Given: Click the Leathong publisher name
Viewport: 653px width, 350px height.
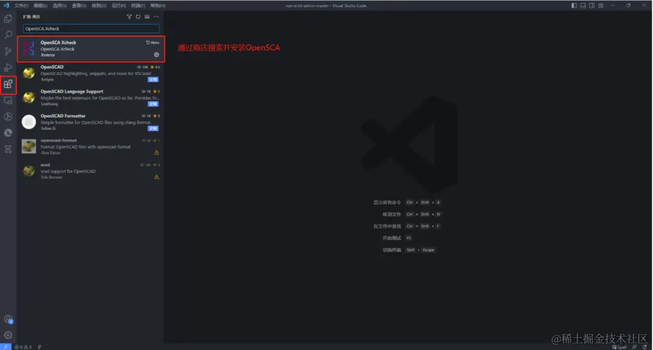Looking at the screenshot, I should (x=49, y=104).
